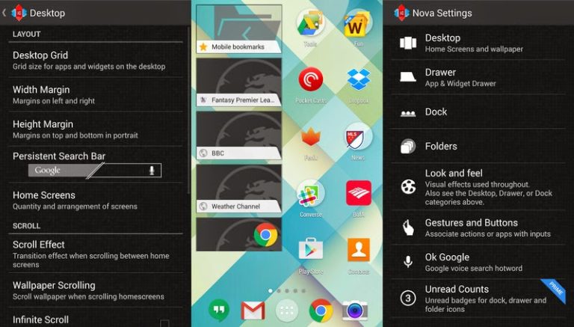The width and height of the screenshot is (574, 327).
Task: Go back using the Desktop header arrow
Action: coord(4,13)
